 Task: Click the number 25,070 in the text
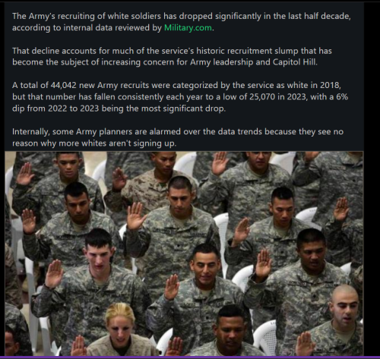[x=262, y=97]
